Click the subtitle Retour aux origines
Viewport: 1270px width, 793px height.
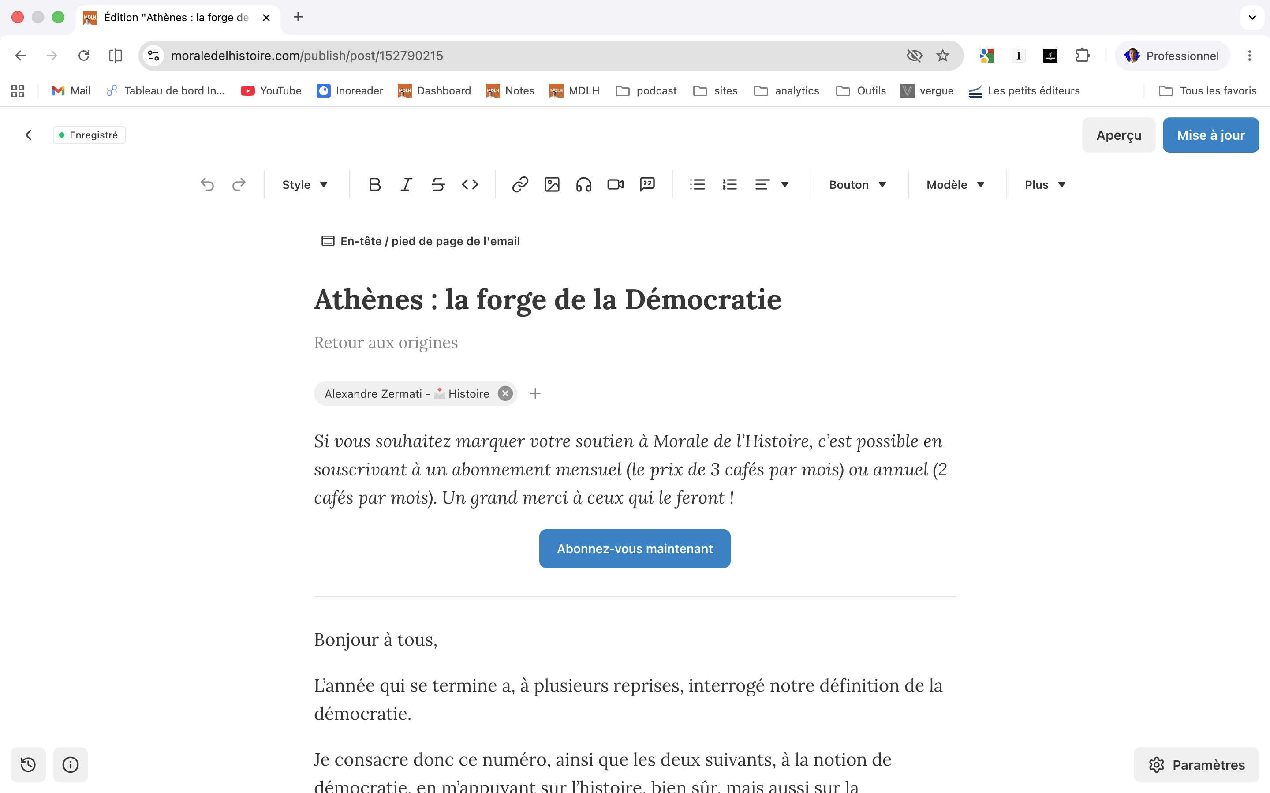point(386,343)
